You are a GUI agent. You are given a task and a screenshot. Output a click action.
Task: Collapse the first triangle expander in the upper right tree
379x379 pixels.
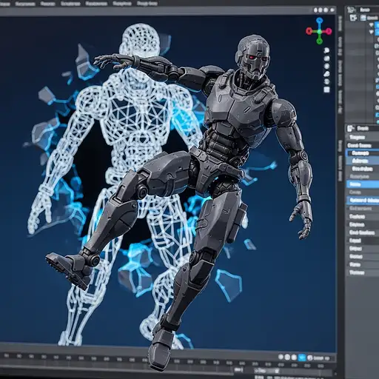[372, 25]
